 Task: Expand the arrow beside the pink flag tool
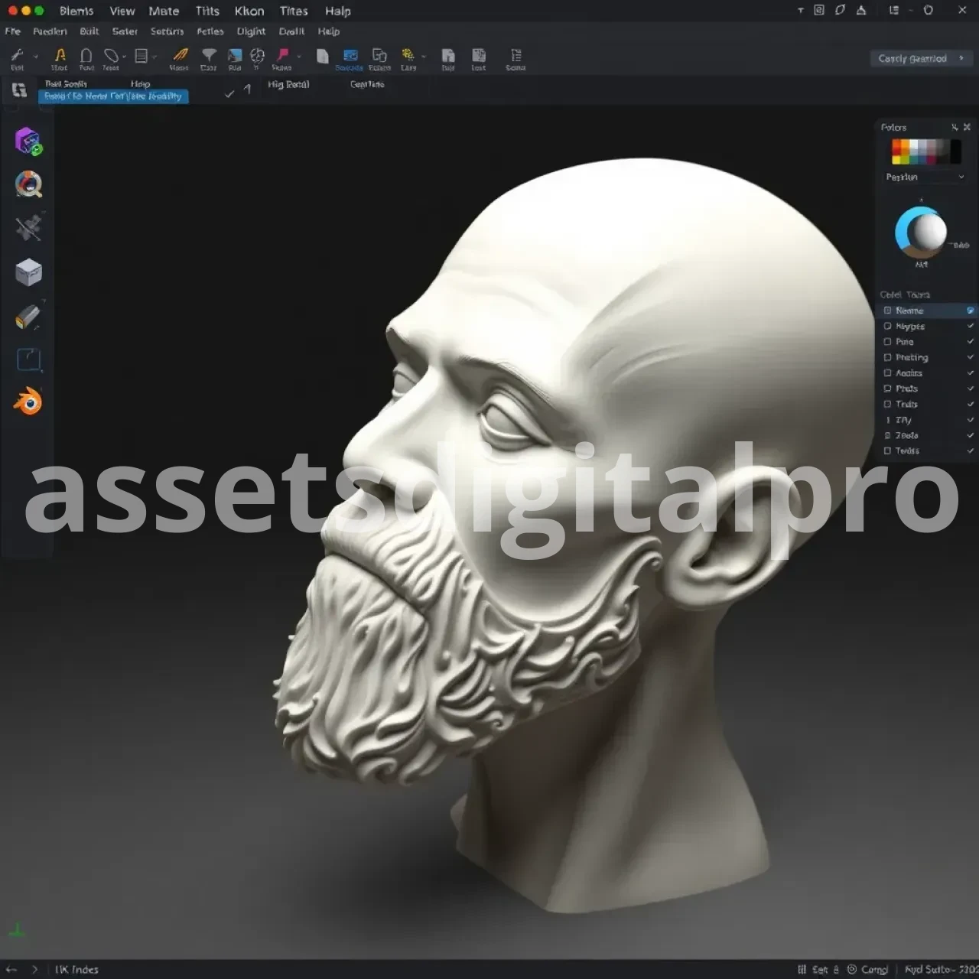299,56
